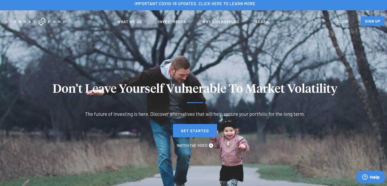Open the Help chat label
The image size is (387, 186).
point(374,177)
